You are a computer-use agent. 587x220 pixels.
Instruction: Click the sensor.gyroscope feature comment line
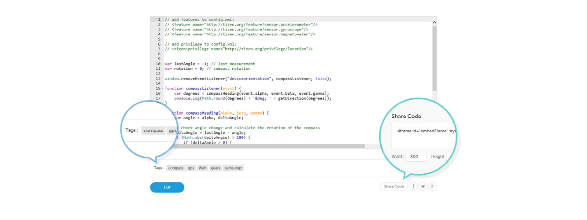pyautogui.click(x=237, y=29)
